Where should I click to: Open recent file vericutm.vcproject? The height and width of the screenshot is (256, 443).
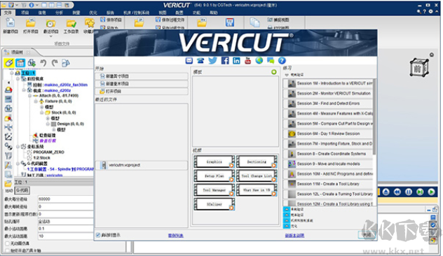pyautogui.click(x=142, y=165)
